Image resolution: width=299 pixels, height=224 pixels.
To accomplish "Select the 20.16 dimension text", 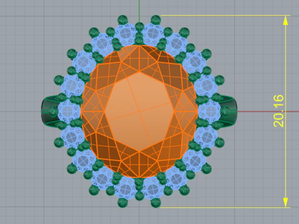I will pyautogui.click(x=278, y=111).
